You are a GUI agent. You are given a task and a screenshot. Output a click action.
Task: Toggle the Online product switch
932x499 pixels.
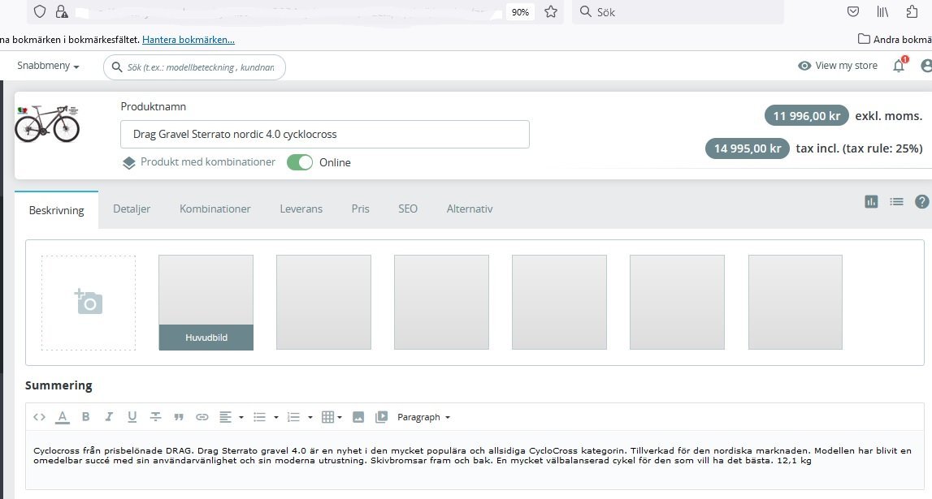300,162
